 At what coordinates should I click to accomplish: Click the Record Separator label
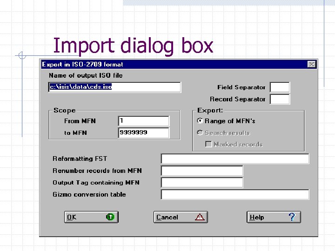pos(238,99)
